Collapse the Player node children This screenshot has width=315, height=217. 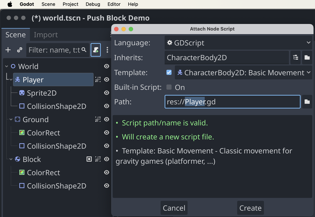(11, 80)
